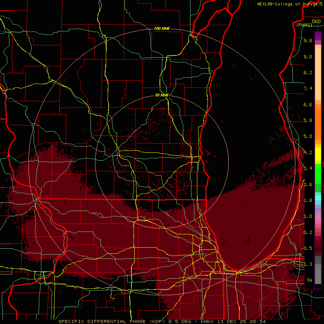This screenshot has height=324, width=324.
Task: Click the 9.8 legend value
Action: pos(308,40)
